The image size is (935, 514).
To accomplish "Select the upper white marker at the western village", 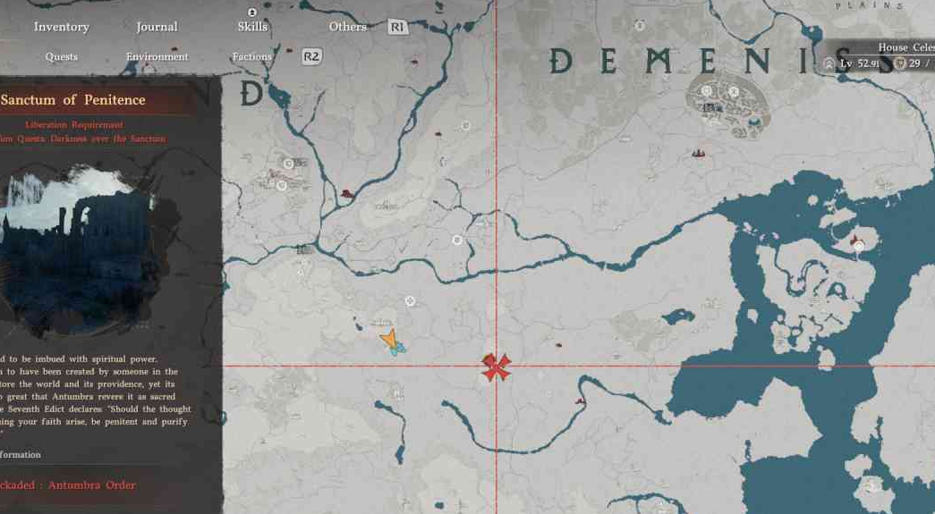I will pos(289,164).
